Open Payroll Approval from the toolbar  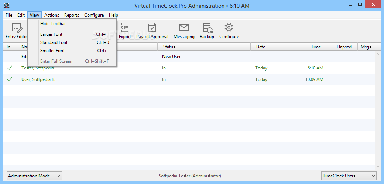click(152, 31)
